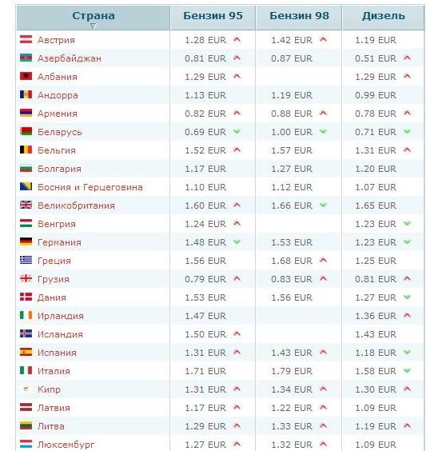Click green down arrow for Великобритания Бензин 98
Image resolution: width=434 pixels, height=451 pixels.
click(x=324, y=205)
